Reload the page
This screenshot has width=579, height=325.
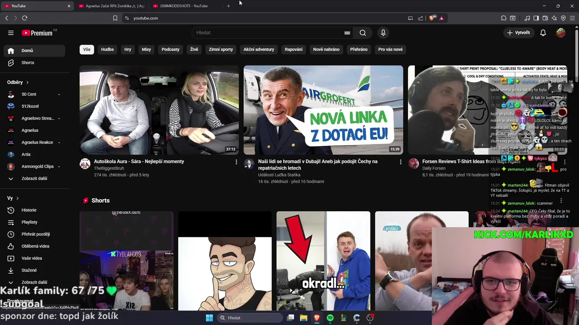click(x=24, y=18)
